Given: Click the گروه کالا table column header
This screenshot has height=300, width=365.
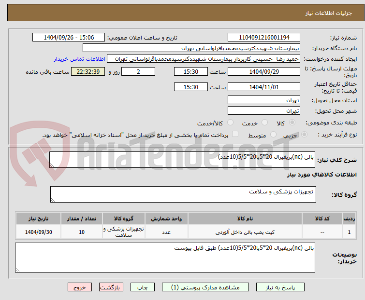Looking at the screenshot, I should (124, 218).
